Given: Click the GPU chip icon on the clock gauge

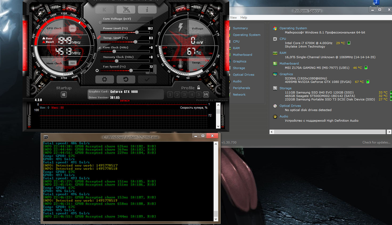Looking at the screenshot, I should pyautogui.click(x=72, y=28).
